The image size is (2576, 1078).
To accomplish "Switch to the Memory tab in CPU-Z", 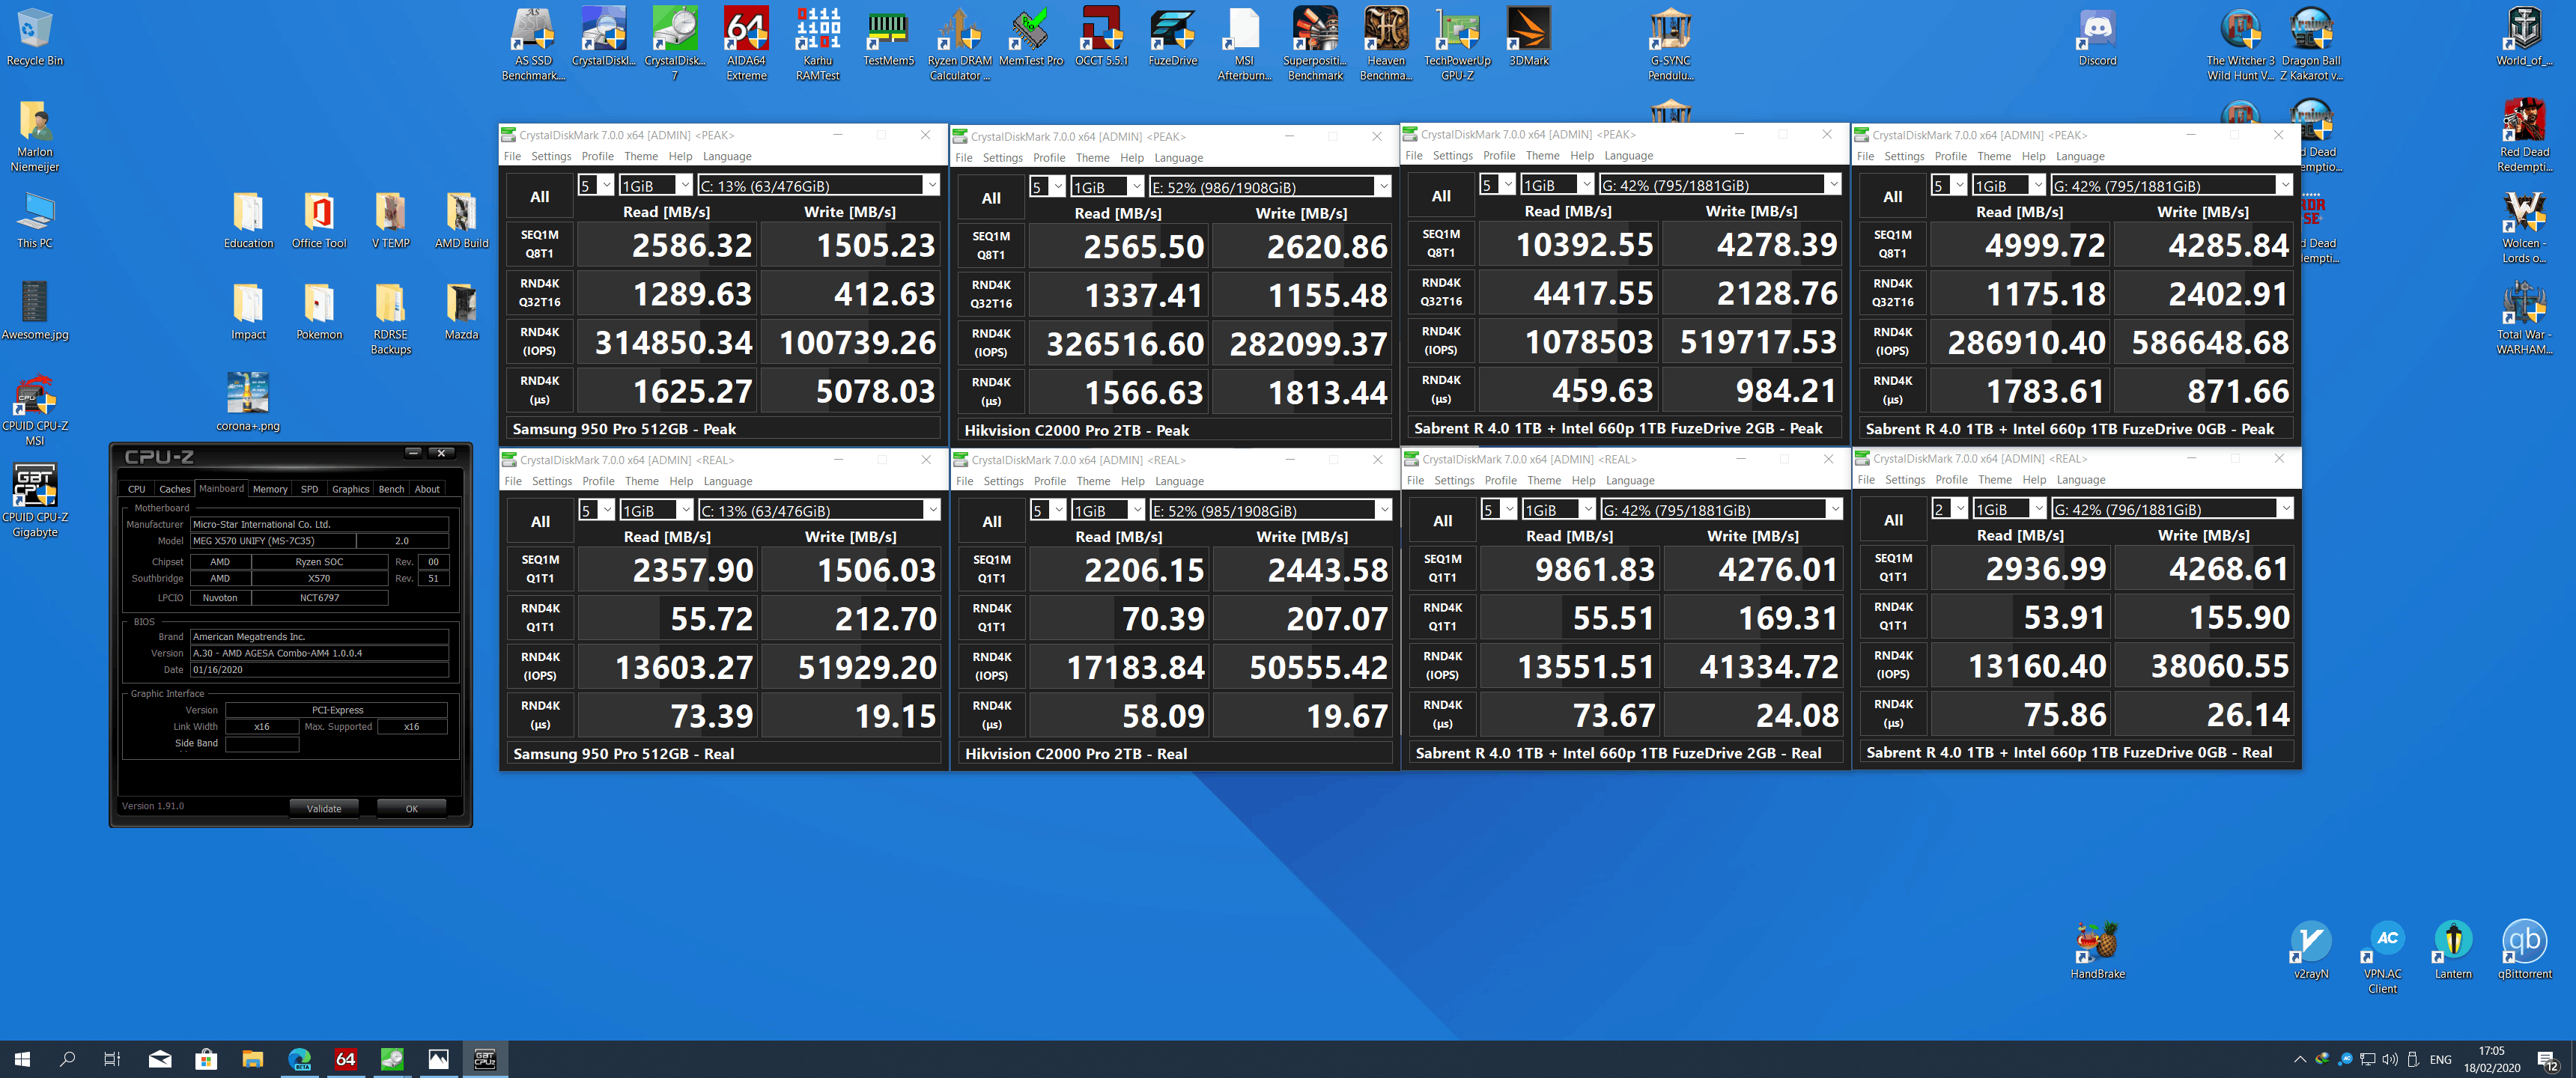I will [x=269, y=489].
